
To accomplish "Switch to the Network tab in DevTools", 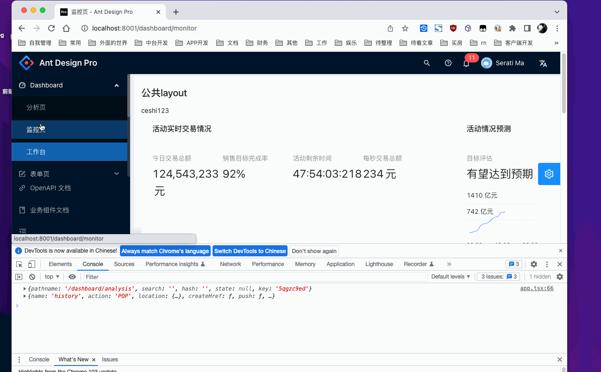I will [230, 264].
